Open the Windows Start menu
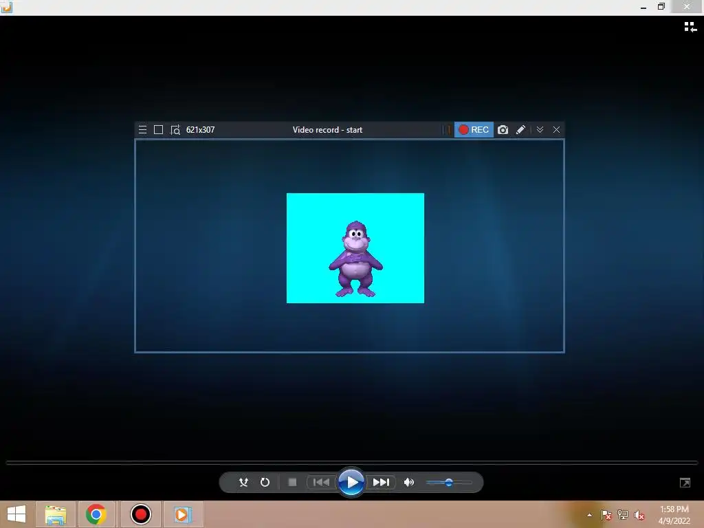The height and width of the screenshot is (528, 704). coord(16,514)
